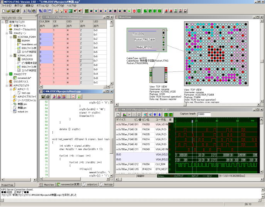Create a new file from main toolbar

[x=4, y=11]
